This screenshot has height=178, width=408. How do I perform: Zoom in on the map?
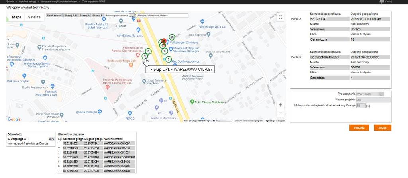pos(280,105)
